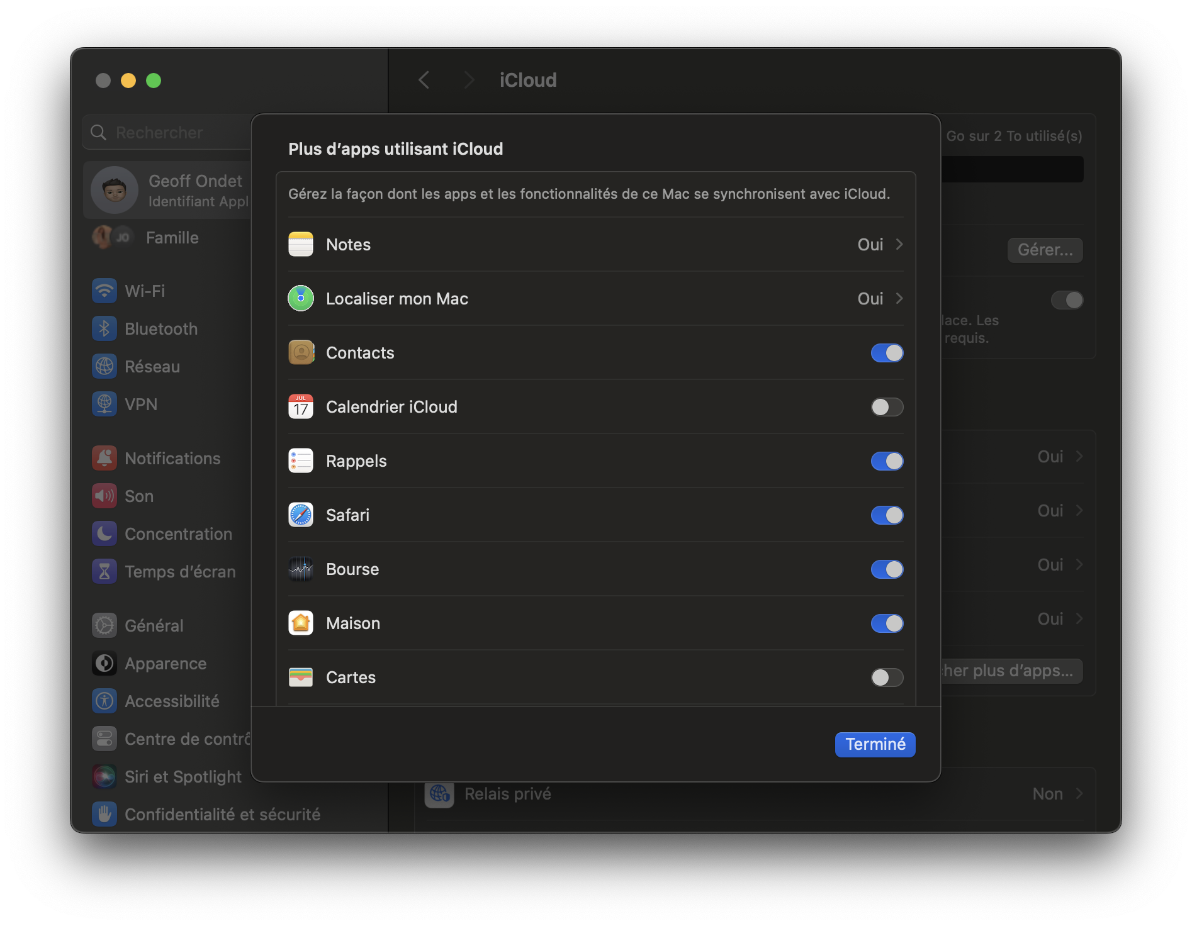Click the Réseau globe icon
Screen dimensions: 1192x926
click(104, 366)
